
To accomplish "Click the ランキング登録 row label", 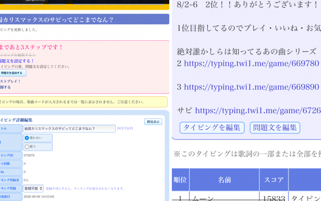I will tap(11, 188).
